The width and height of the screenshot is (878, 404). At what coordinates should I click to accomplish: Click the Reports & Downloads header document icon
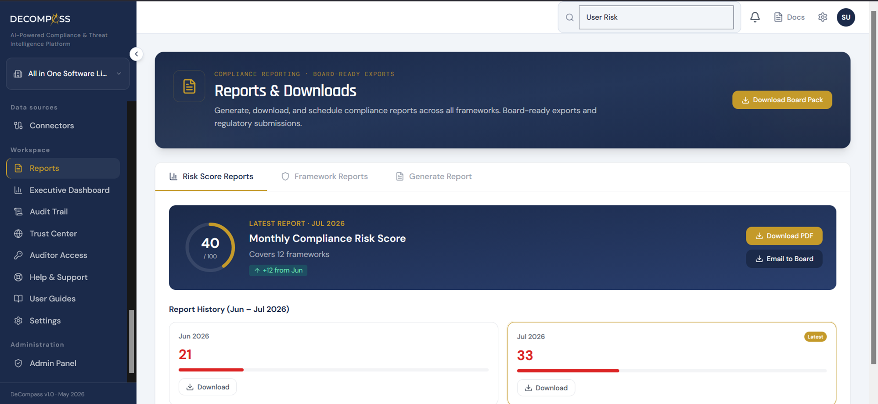coord(189,86)
